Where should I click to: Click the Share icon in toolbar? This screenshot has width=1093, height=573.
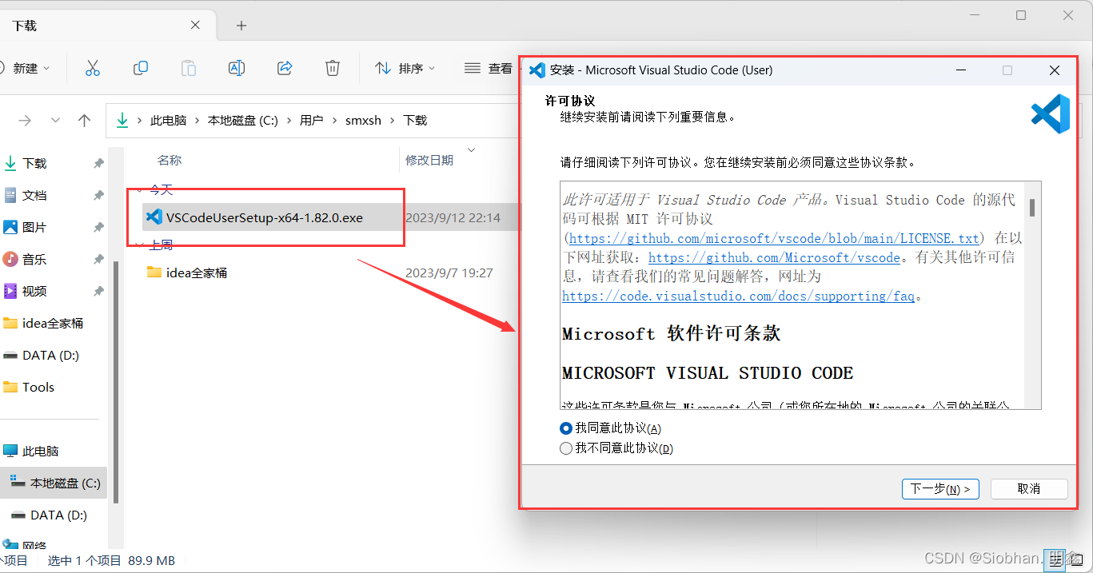285,69
